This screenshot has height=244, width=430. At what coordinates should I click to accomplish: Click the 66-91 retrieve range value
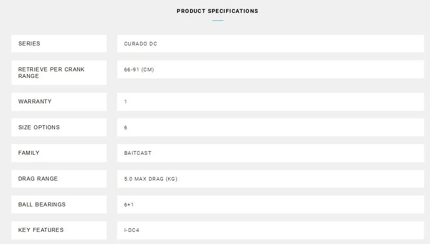pos(132,70)
